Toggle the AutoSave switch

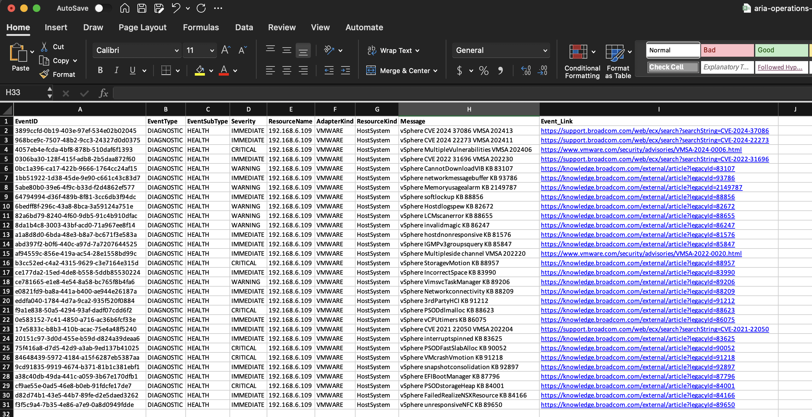[103, 8]
